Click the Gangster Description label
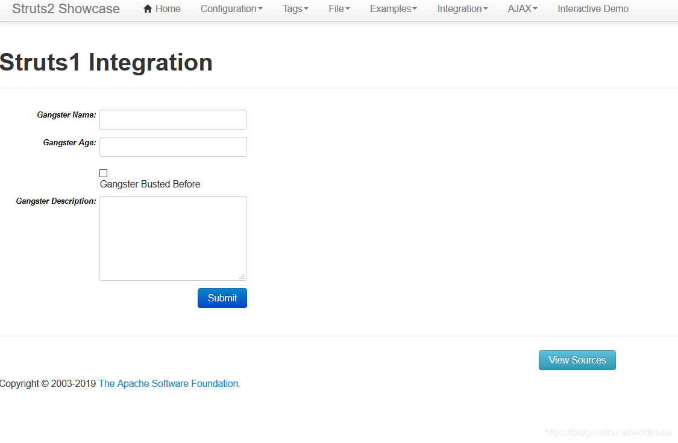This screenshot has height=443, width=678. (x=56, y=201)
